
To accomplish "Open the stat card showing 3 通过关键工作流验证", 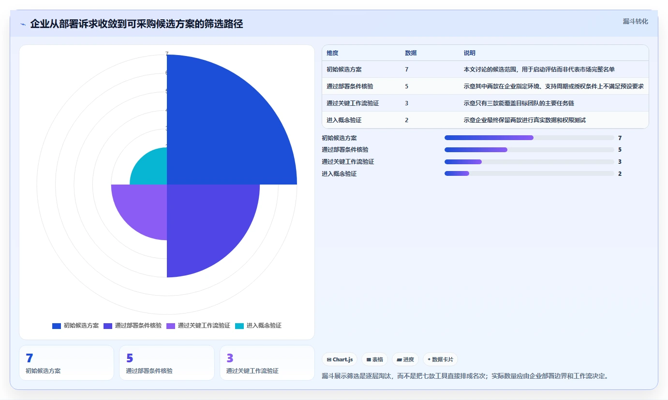I will [267, 363].
